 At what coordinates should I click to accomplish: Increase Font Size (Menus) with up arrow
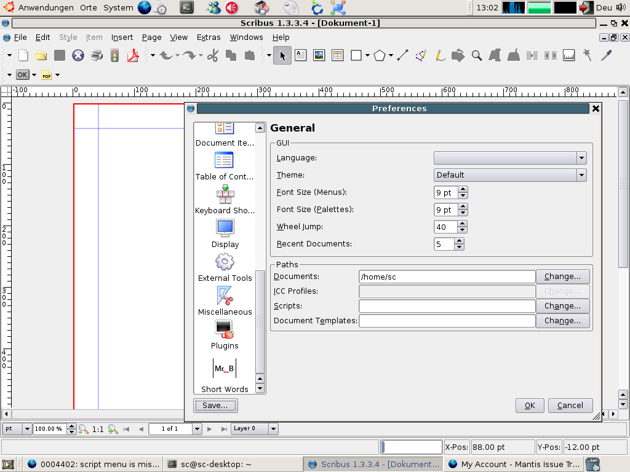(463, 189)
